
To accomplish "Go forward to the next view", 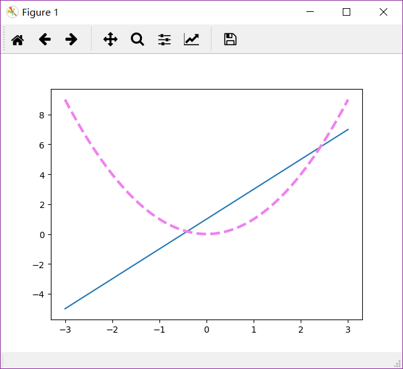I will coord(71,39).
